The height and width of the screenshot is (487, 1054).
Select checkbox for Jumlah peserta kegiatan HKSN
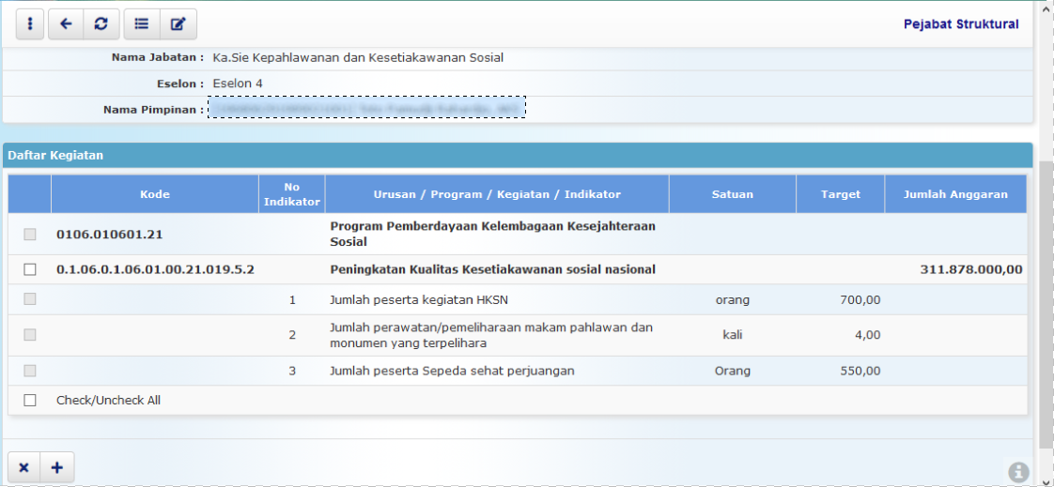click(30, 299)
